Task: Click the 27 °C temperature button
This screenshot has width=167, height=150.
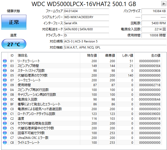Action: coord(14,44)
